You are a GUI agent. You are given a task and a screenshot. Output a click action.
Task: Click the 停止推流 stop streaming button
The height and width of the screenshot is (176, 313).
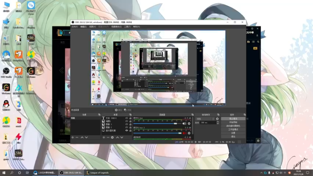[233, 119]
